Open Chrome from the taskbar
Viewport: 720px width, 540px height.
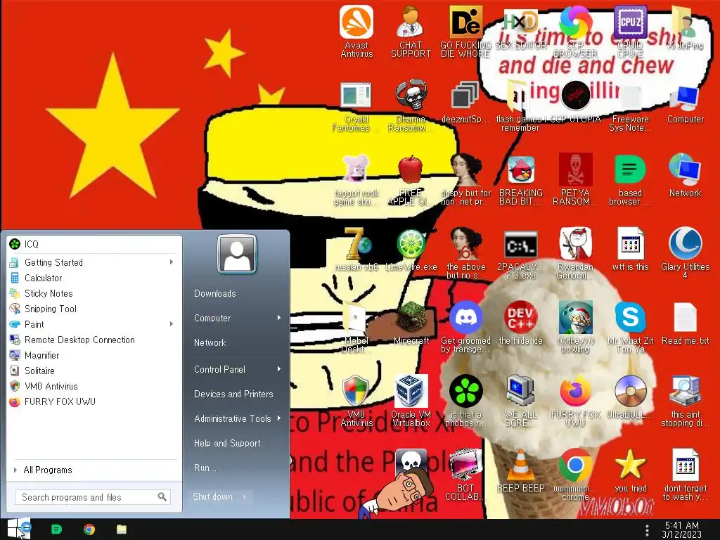89,529
